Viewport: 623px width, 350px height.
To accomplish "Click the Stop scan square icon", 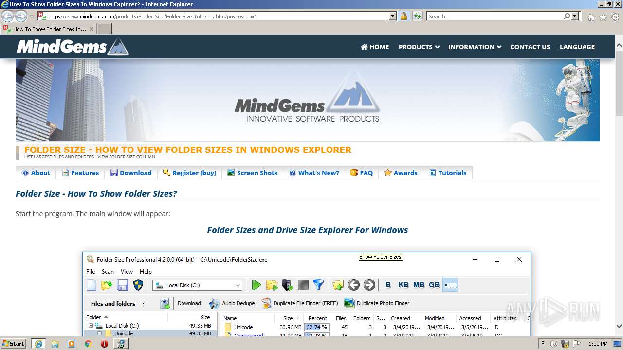I will coord(303,285).
